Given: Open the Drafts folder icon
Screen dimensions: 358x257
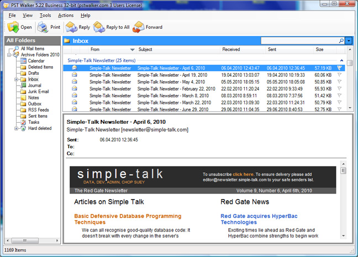Looking at the screenshot, I should pyautogui.click(x=23, y=73).
